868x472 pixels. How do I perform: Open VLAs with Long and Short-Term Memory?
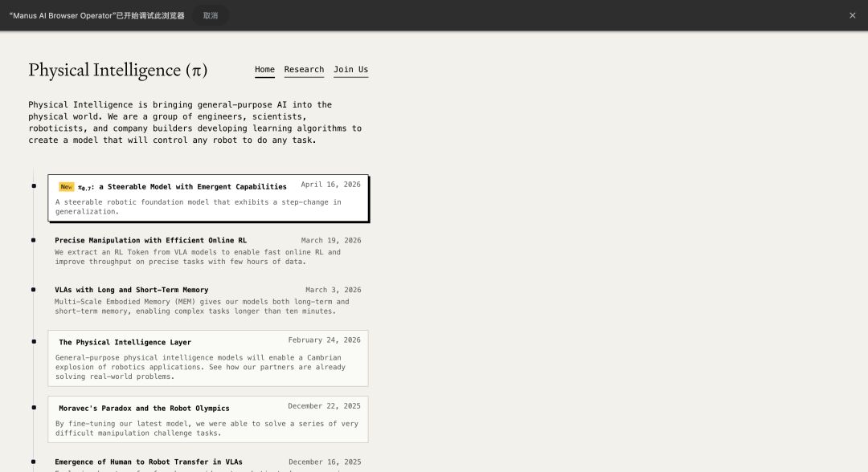[x=131, y=290]
